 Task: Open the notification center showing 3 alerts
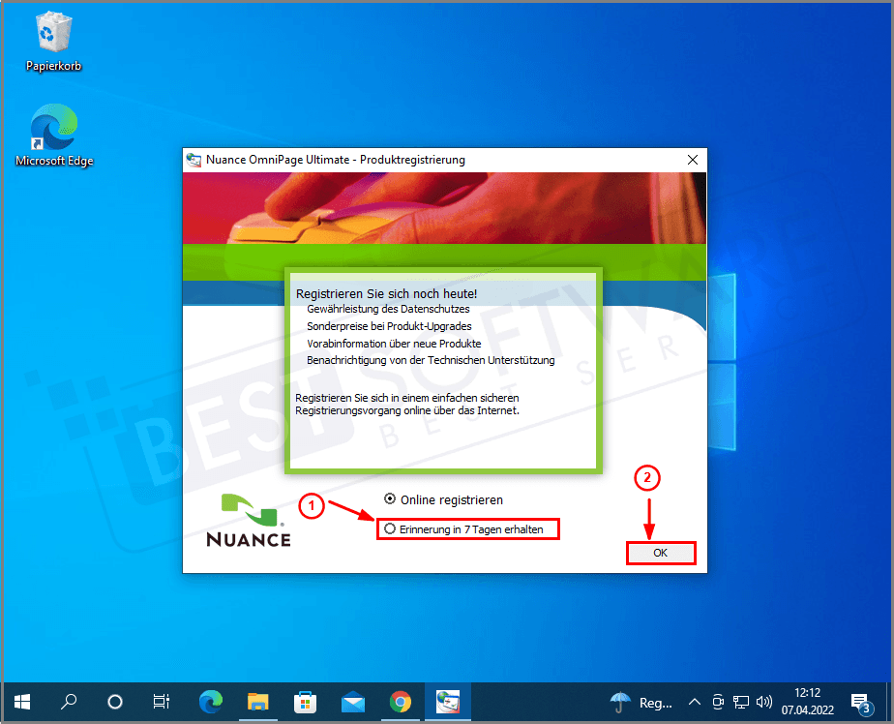860,702
